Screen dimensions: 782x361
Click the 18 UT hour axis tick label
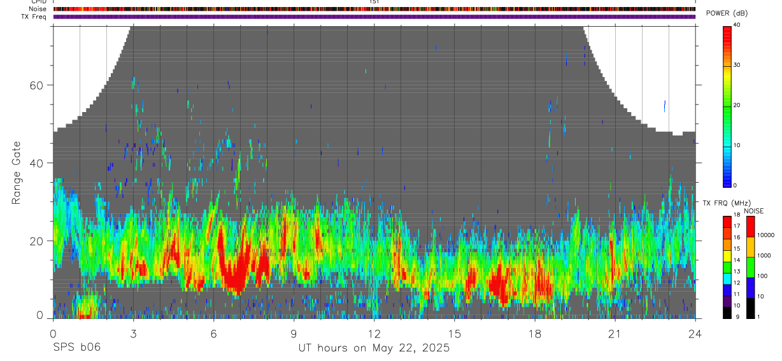[535, 334]
